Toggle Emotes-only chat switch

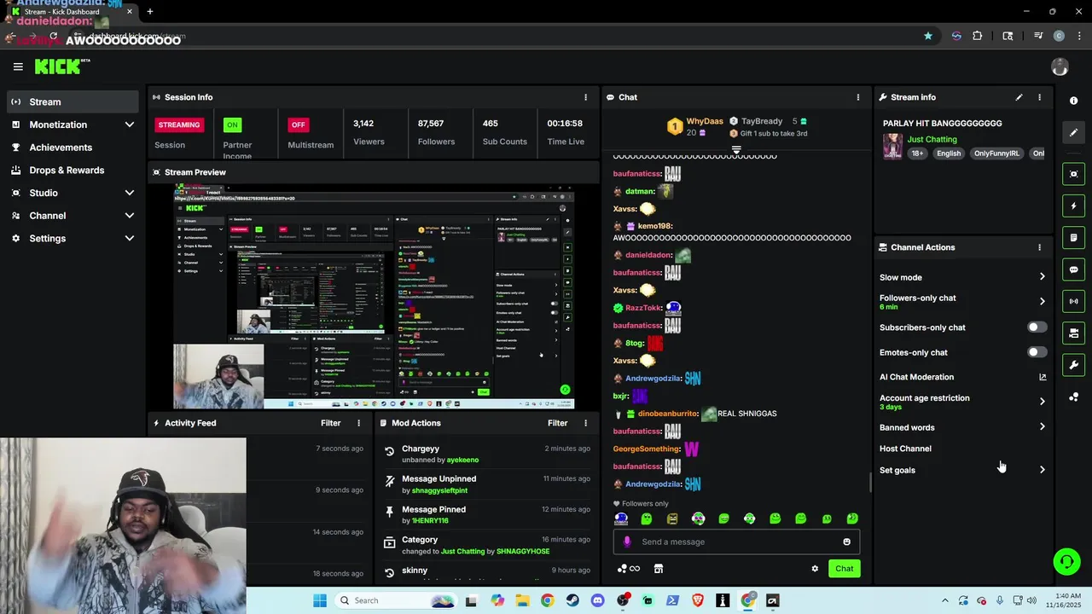tap(1037, 352)
